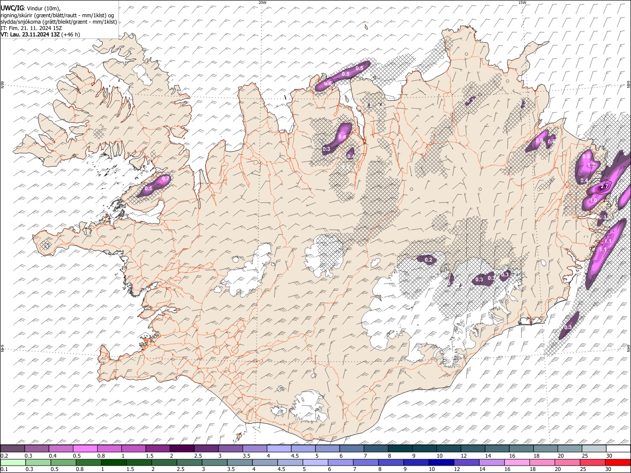Click the init time 'IT: Fim. 21. 11. 2024 15Z'
This screenshot has height=473, width=631.
pyautogui.click(x=31, y=28)
